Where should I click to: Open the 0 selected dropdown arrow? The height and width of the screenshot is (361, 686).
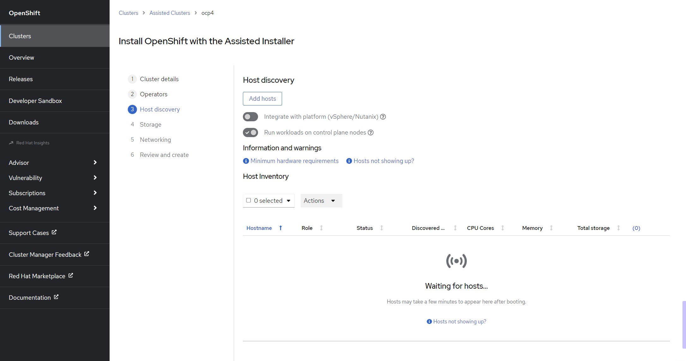pos(288,201)
